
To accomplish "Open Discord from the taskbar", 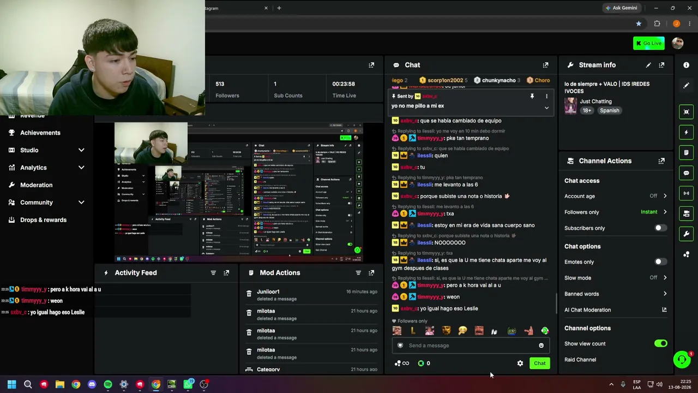I will coord(92,385).
